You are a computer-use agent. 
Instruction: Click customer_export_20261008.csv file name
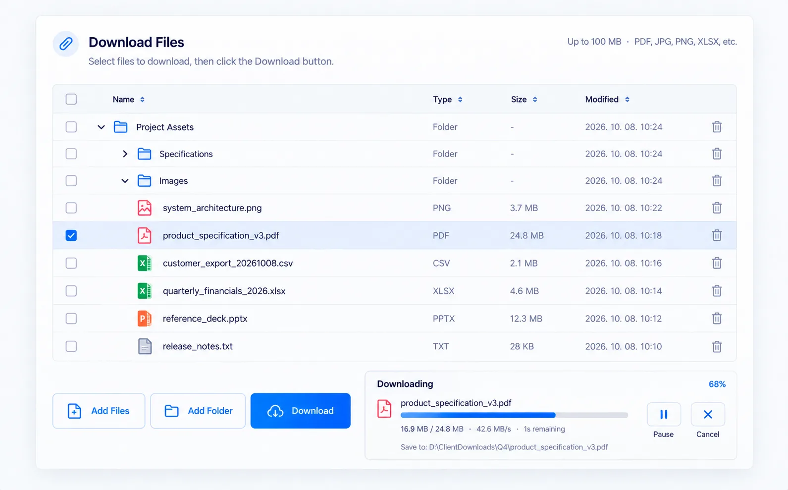coord(228,263)
